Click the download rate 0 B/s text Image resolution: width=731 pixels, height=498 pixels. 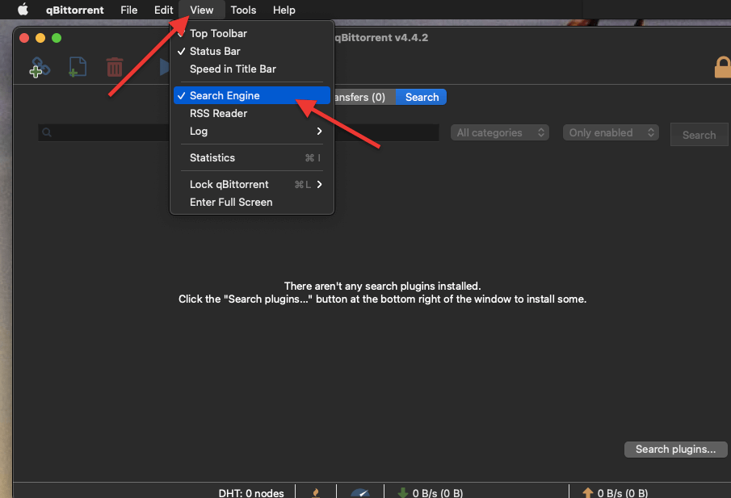(438, 493)
